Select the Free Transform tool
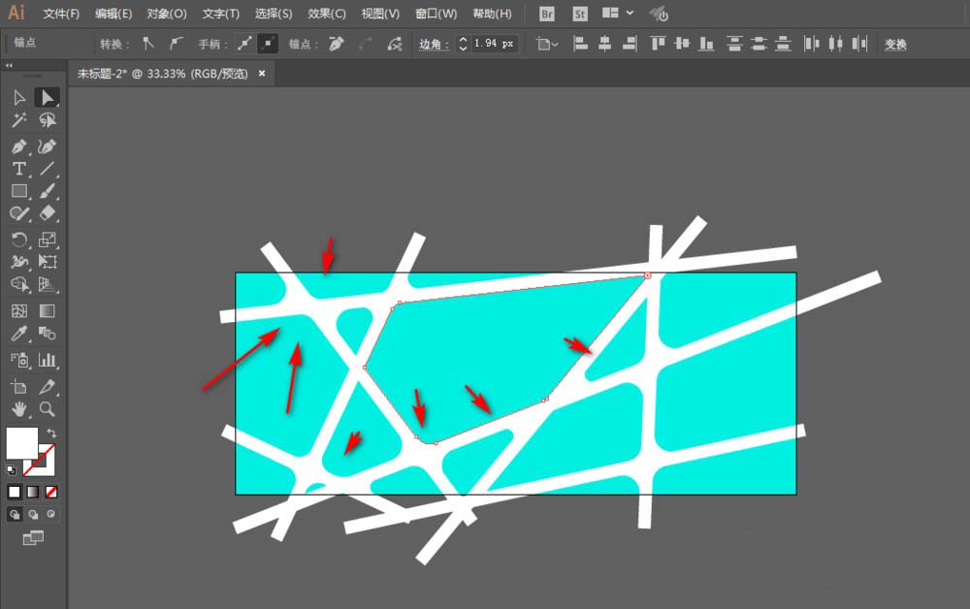The width and height of the screenshot is (970, 609). pos(47,262)
